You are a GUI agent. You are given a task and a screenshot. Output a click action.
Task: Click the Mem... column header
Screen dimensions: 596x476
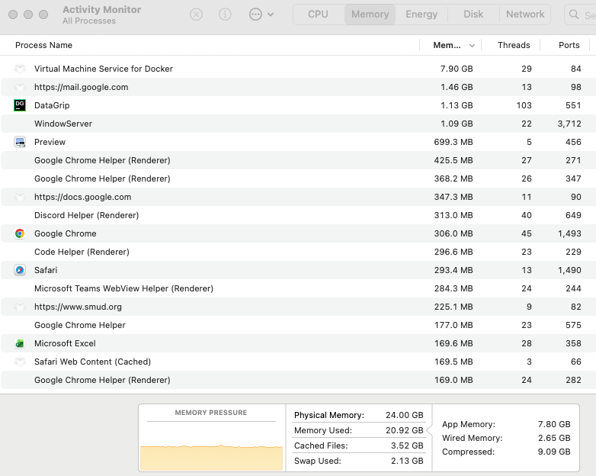[447, 45]
